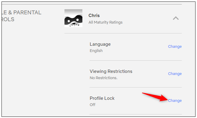Click the raccoon's nose in the profile picture

[74, 24]
